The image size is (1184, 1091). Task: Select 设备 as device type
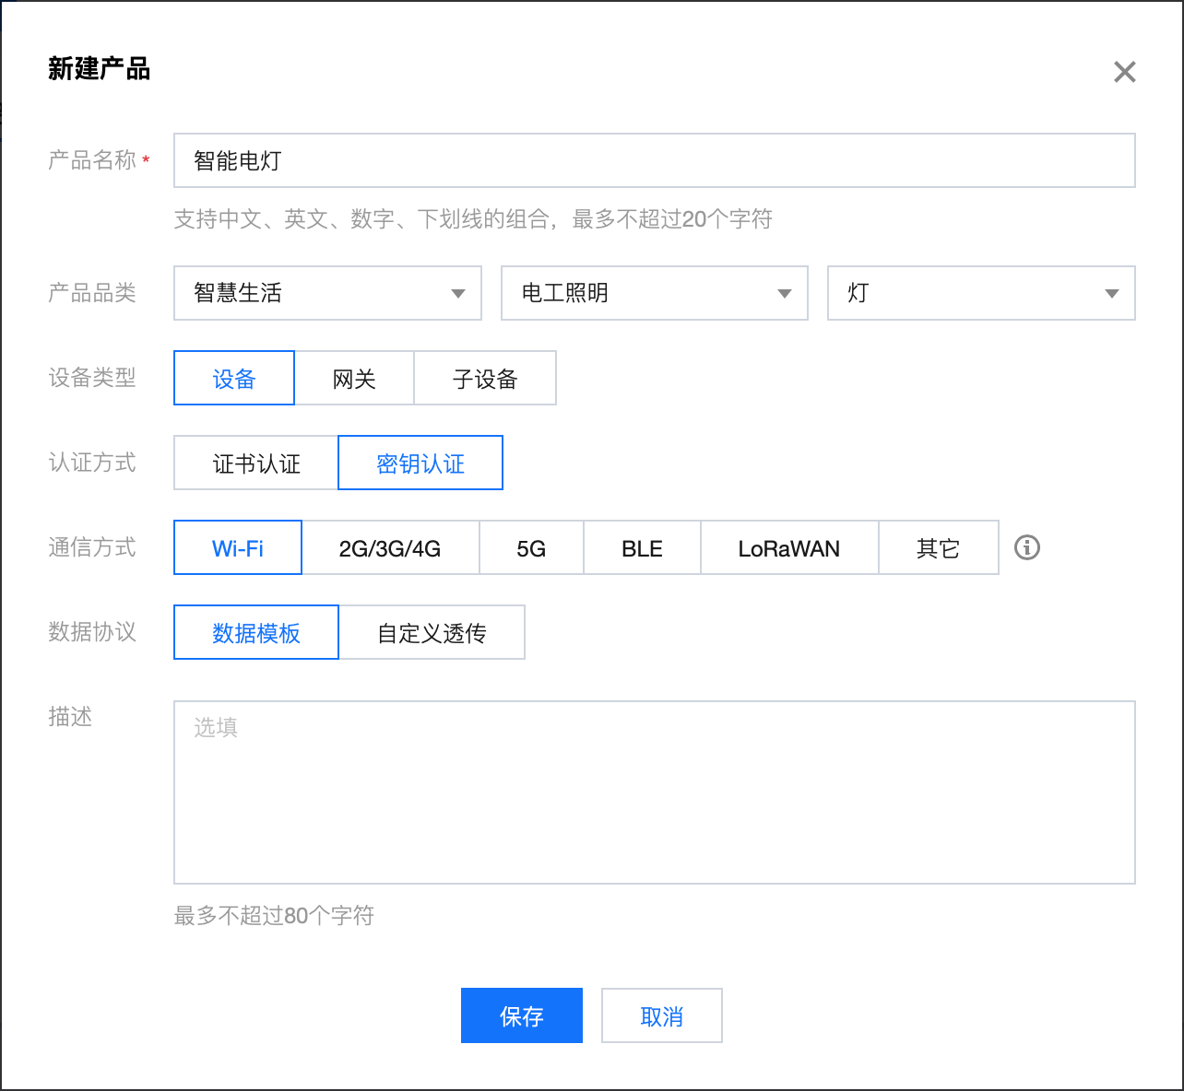(x=234, y=378)
